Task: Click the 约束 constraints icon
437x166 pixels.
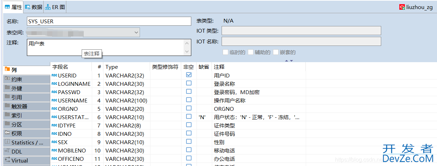Action: pos(7,79)
